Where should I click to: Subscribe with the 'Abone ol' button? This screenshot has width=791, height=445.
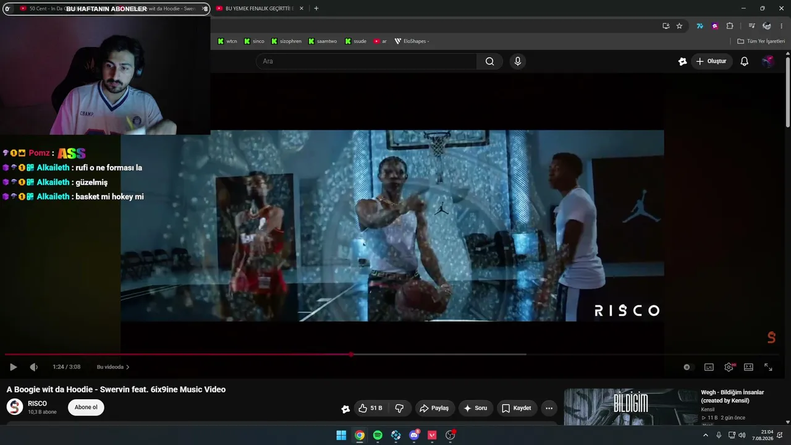86,407
